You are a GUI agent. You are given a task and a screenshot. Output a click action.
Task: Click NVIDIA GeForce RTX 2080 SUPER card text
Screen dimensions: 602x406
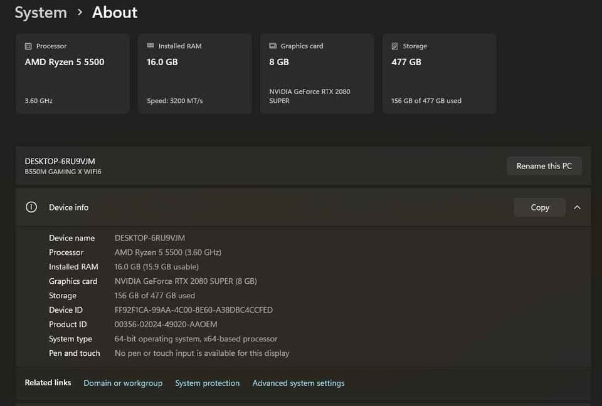tap(309, 96)
